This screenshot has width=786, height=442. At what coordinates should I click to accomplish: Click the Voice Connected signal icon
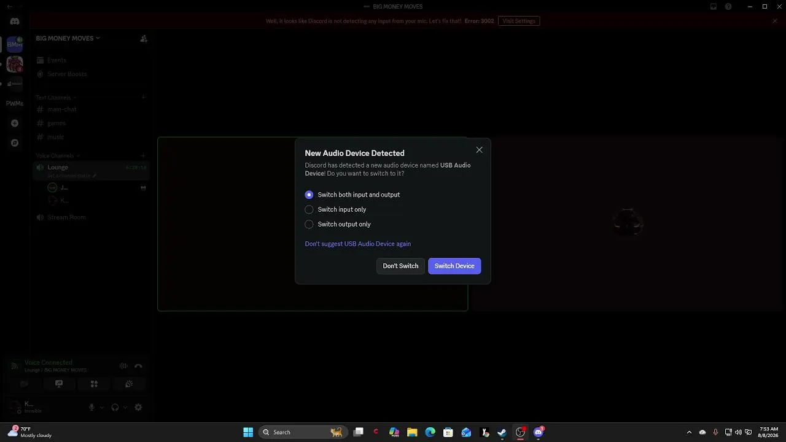14,366
